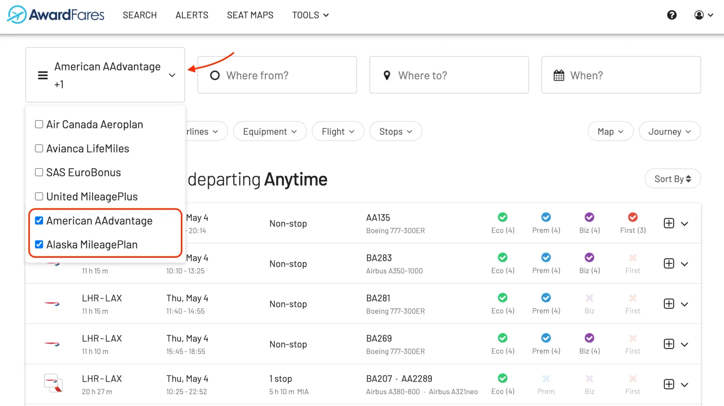This screenshot has height=406, width=724.
Task: Click BA283 unavailable First icon
Action: 633,258
